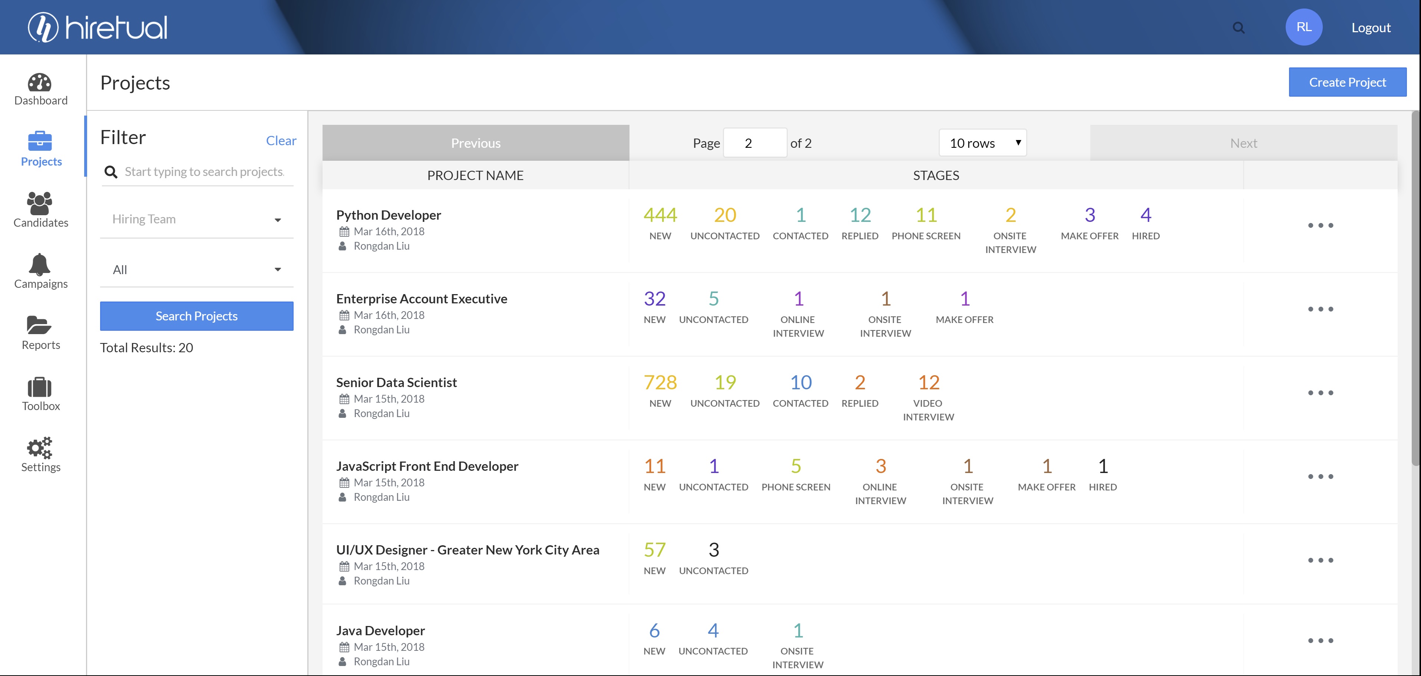This screenshot has width=1421, height=676.
Task: Go to Candidates via people icon
Action: pos(40,203)
